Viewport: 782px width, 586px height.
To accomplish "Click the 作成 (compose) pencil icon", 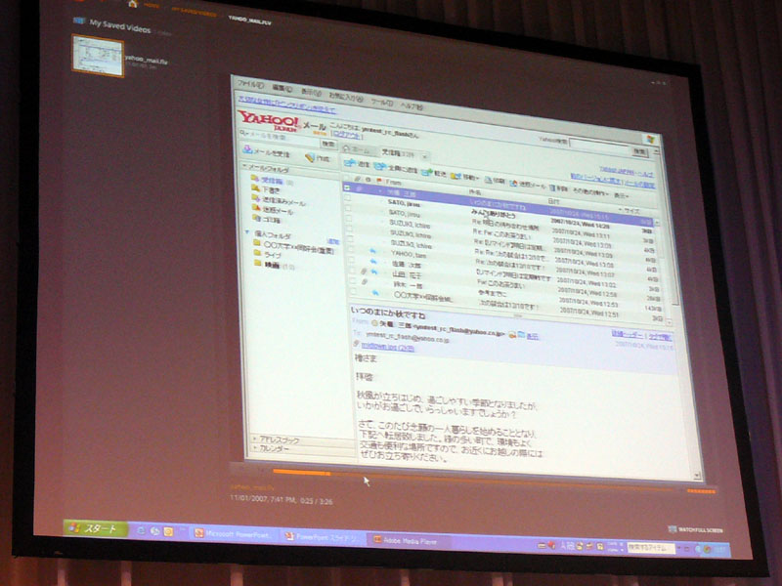I will pyautogui.click(x=310, y=157).
